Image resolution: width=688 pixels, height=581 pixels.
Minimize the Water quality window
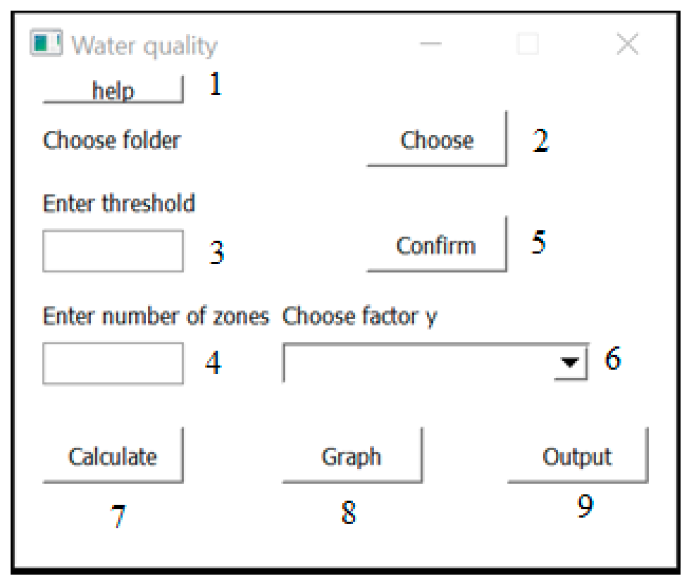431,44
